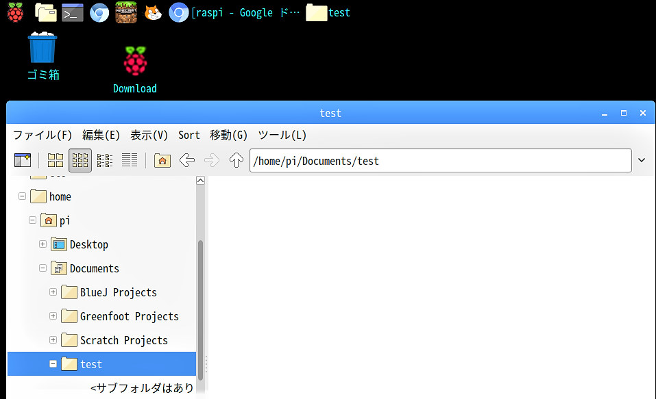Minimize the test window
This screenshot has height=399, width=656.
click(605, 113)
